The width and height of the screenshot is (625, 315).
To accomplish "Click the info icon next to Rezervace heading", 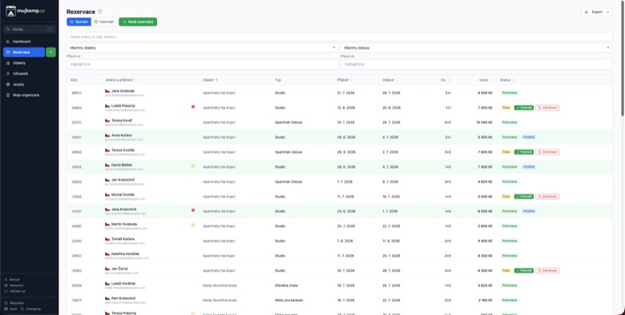I will click(x=99, y=11).
